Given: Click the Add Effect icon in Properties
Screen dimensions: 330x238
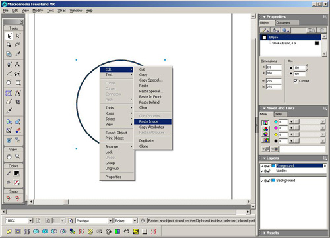Looking at the screenshot, I should click(x=285, y=30).
